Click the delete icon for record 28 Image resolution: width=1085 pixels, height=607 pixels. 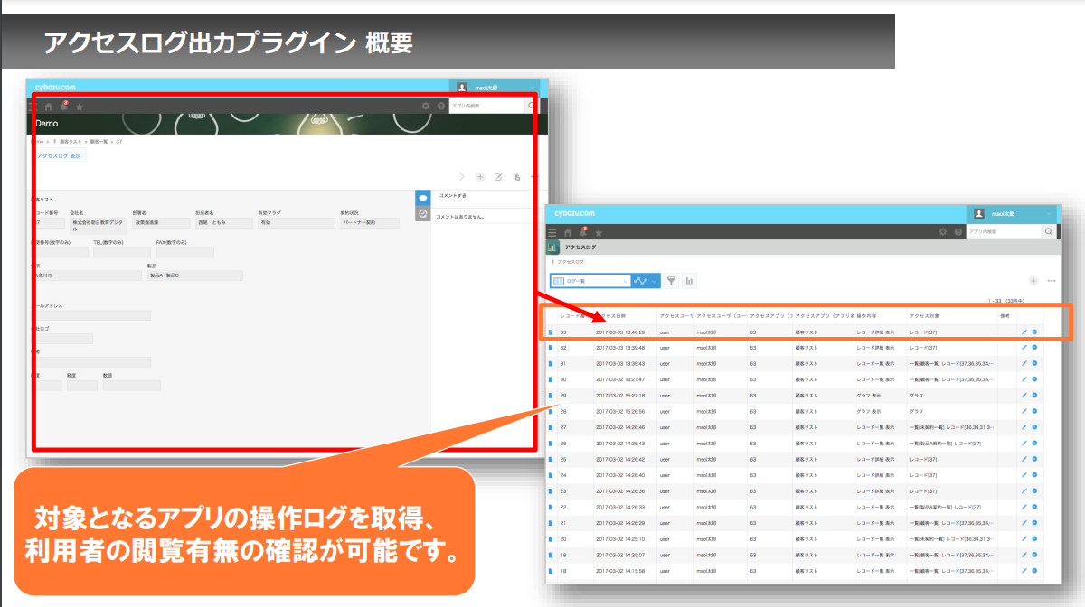click(x=1034, y=411)
